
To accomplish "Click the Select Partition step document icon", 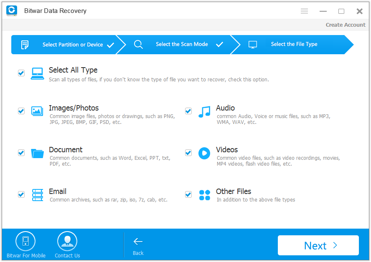I will click(25, 45).
